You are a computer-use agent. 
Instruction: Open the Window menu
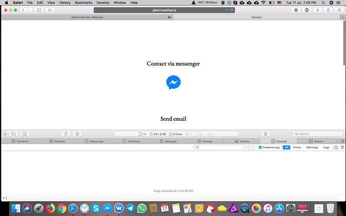pos(120,3)
